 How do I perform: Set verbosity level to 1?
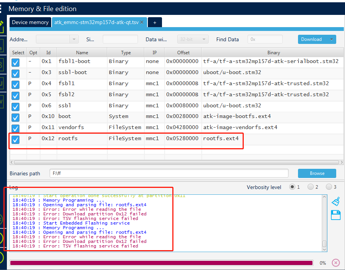point(292,187)
